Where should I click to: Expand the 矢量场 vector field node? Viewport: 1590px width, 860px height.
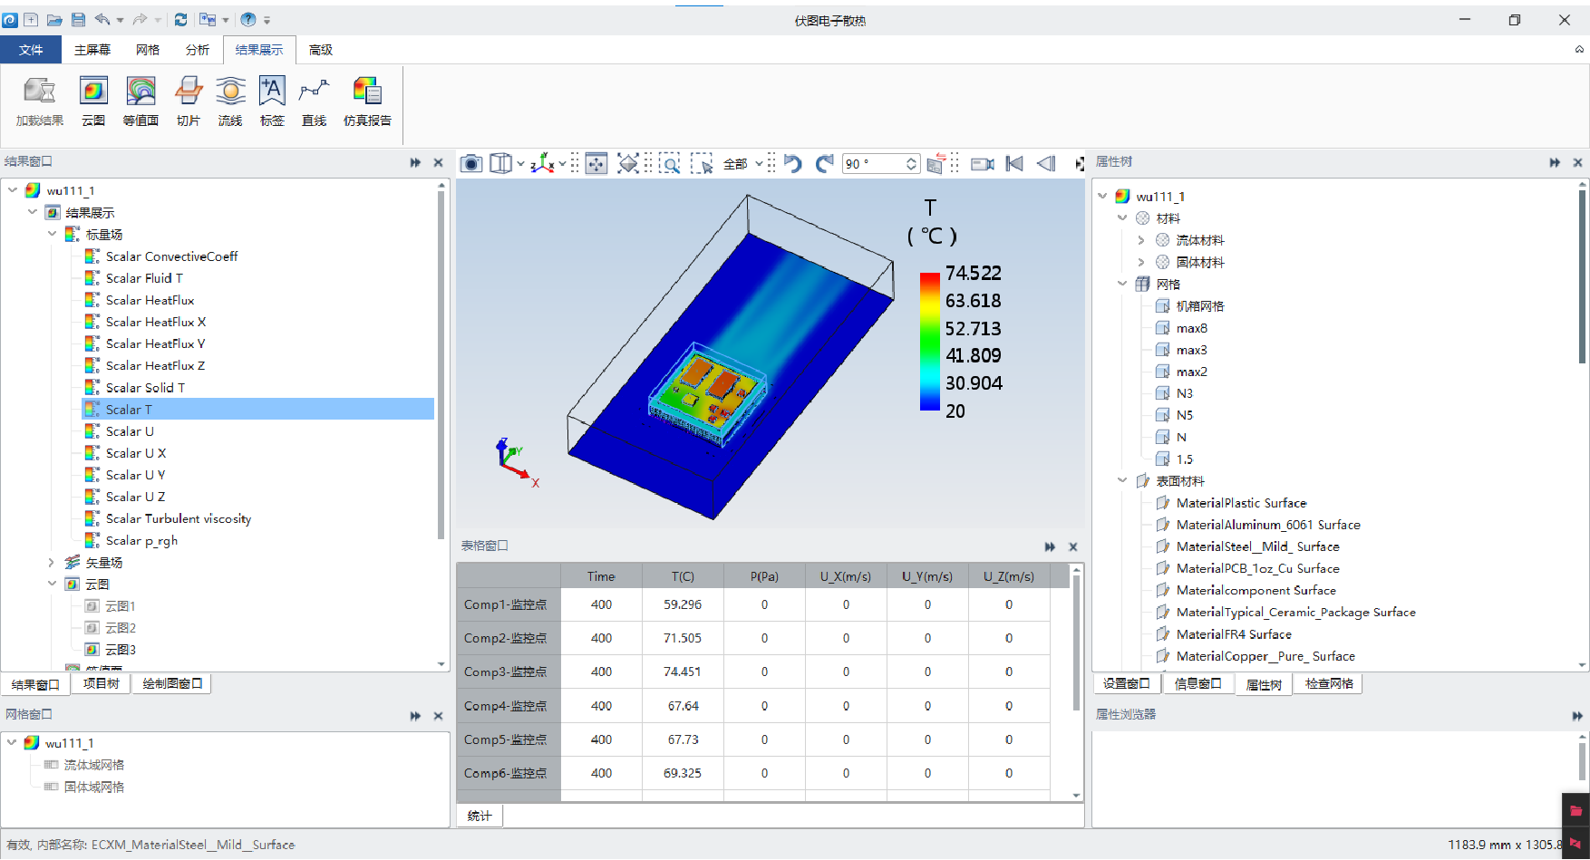point(53,563)
